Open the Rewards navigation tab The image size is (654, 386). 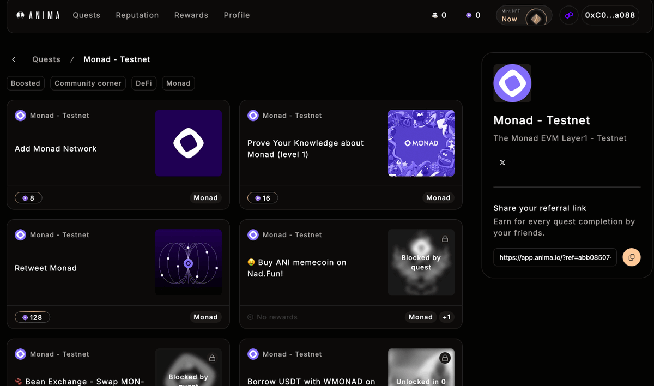(x=191, y=15)
